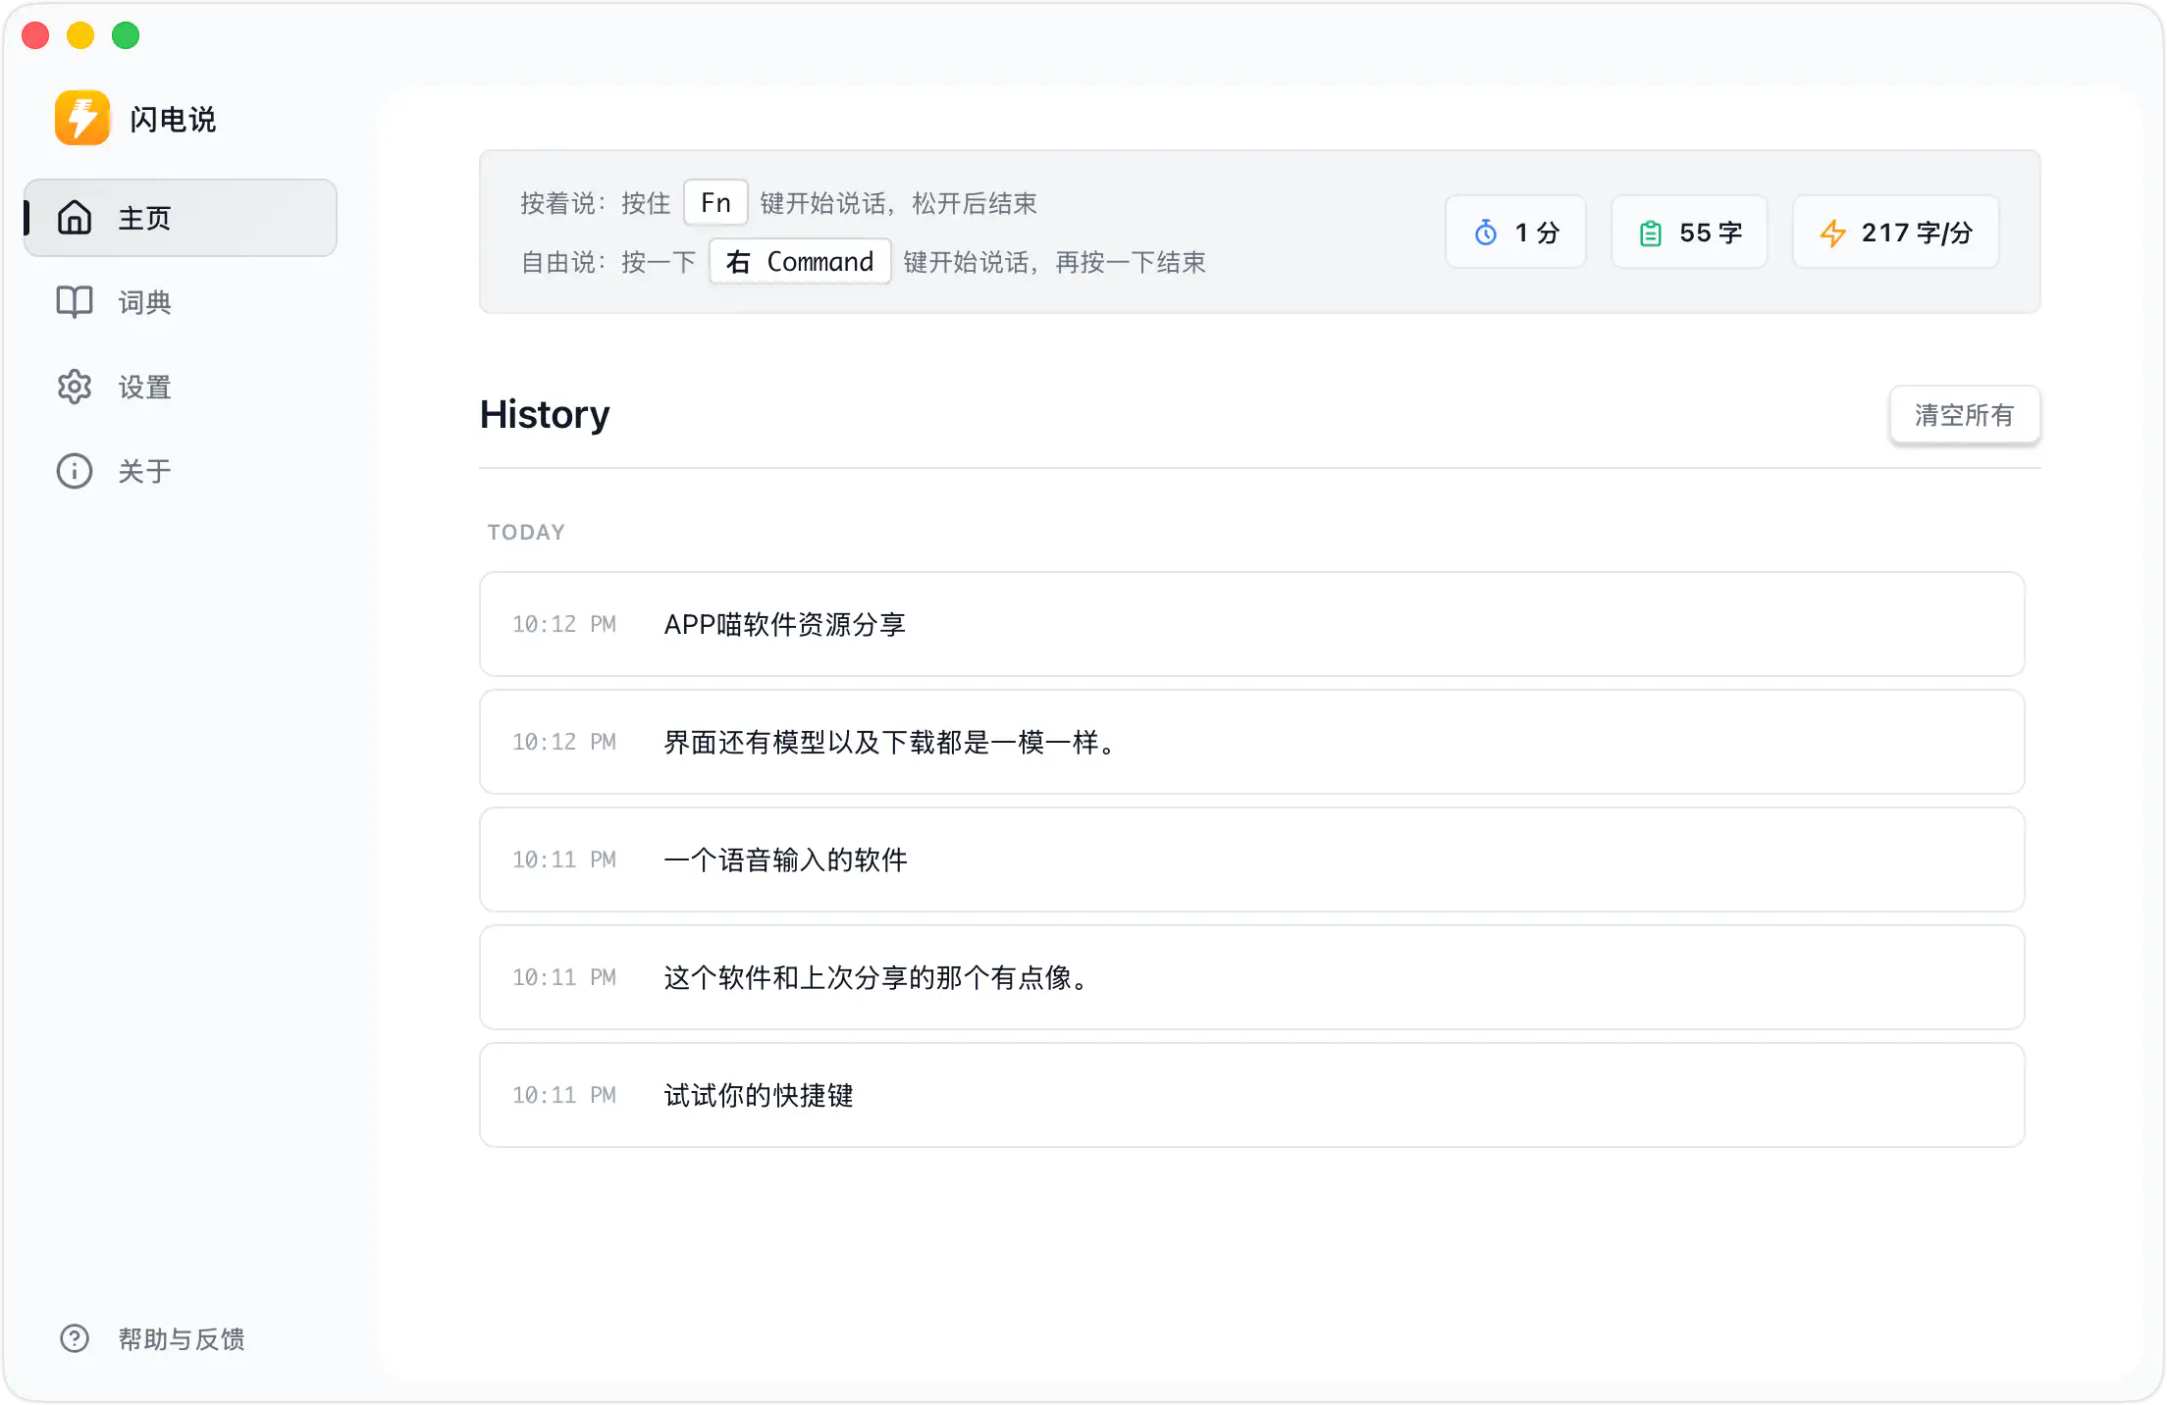Go to 设置 in the sidebar
2167x1405 pixels.
coord(144,388)
